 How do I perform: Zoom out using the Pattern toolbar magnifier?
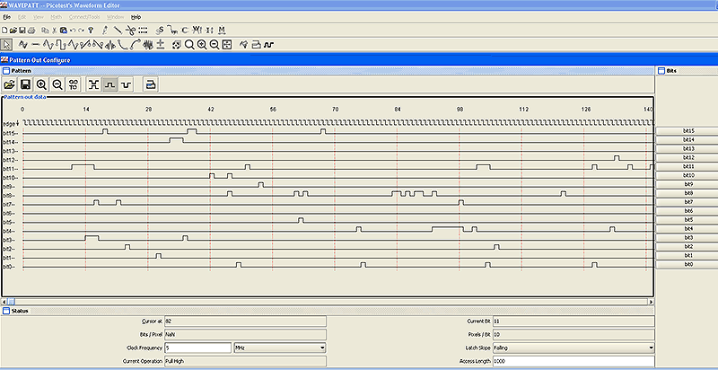(57, 84)
